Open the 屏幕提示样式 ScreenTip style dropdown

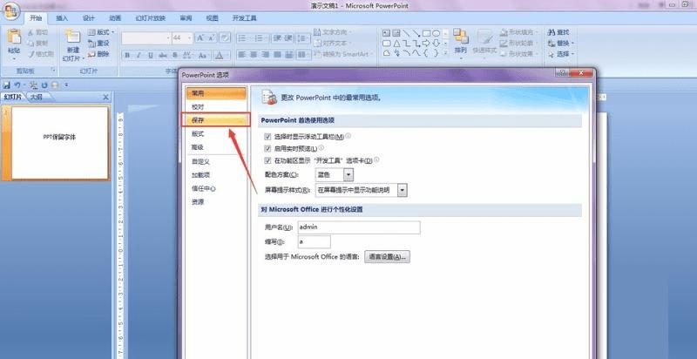[403, 190]
